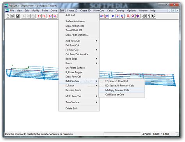Click the plain blue K toolbar icon
Viewport: 185px width, 142px height.
pos(113,16)
